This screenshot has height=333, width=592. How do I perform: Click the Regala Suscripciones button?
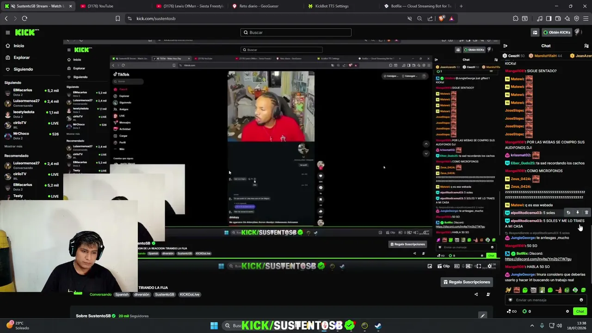coord(466,282)
